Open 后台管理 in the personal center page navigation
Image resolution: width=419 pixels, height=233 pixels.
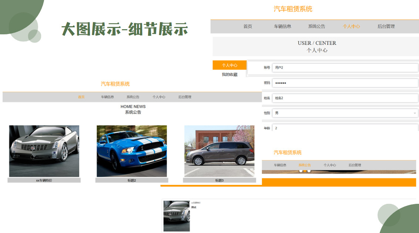click(386, 26)
